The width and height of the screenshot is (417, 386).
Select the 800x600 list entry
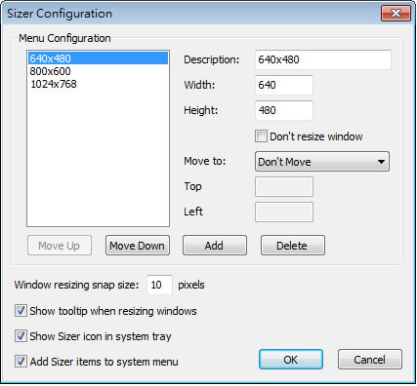(x=98, y=71)
